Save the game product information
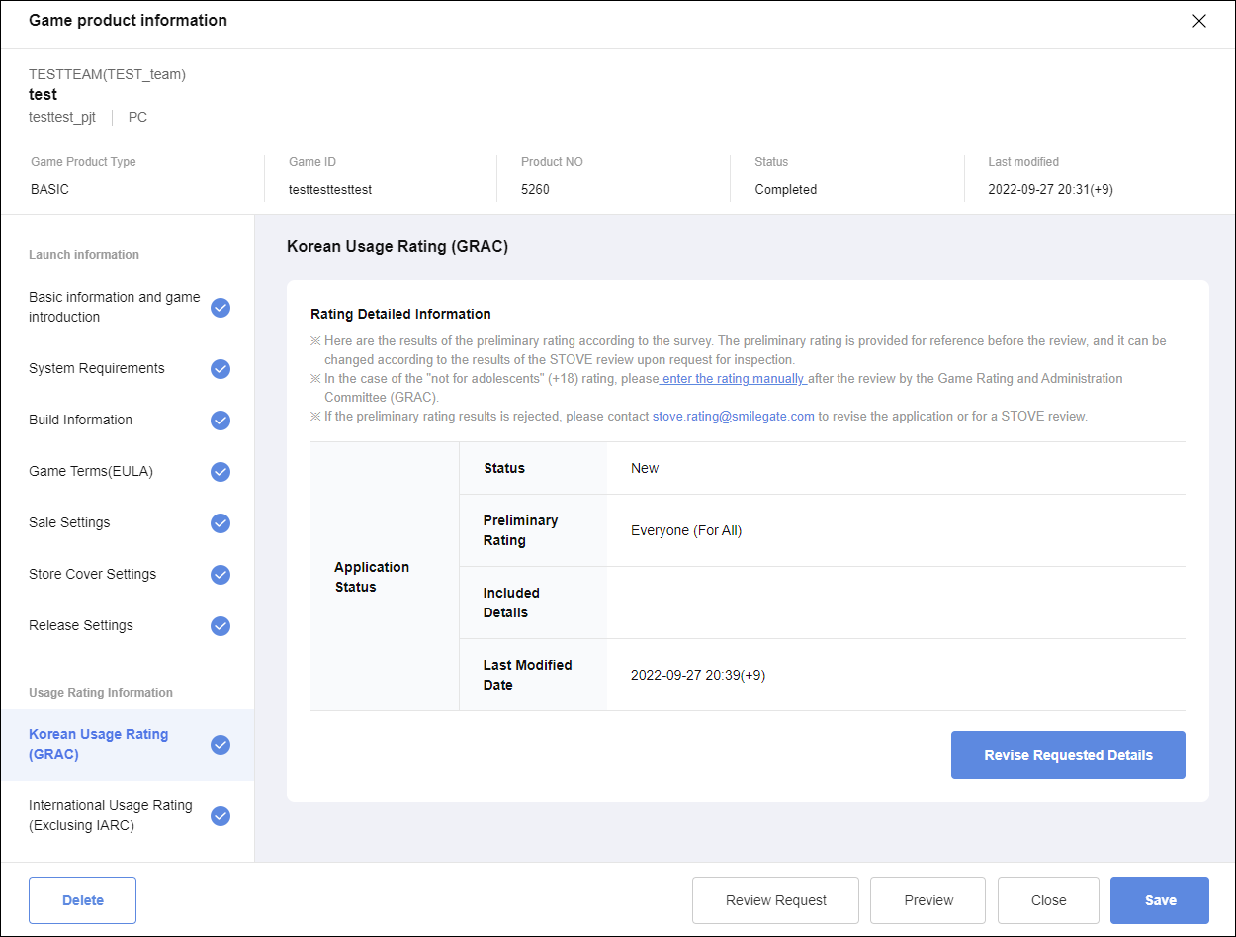 [1160, 900]
